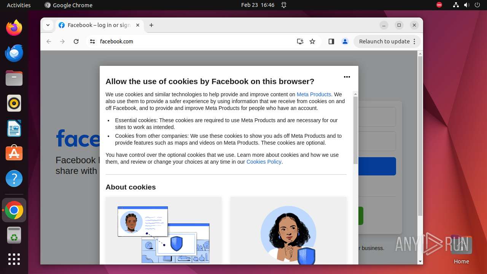The width and height of the screenshot is (487, 274).
Task: Open Chrome profile avatar menu
Action: (345, 41)
